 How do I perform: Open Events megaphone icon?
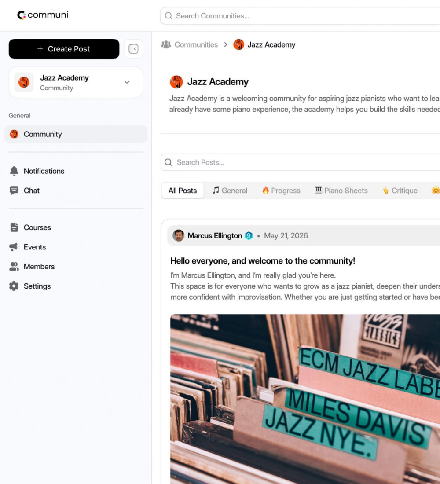coord(14,247)
